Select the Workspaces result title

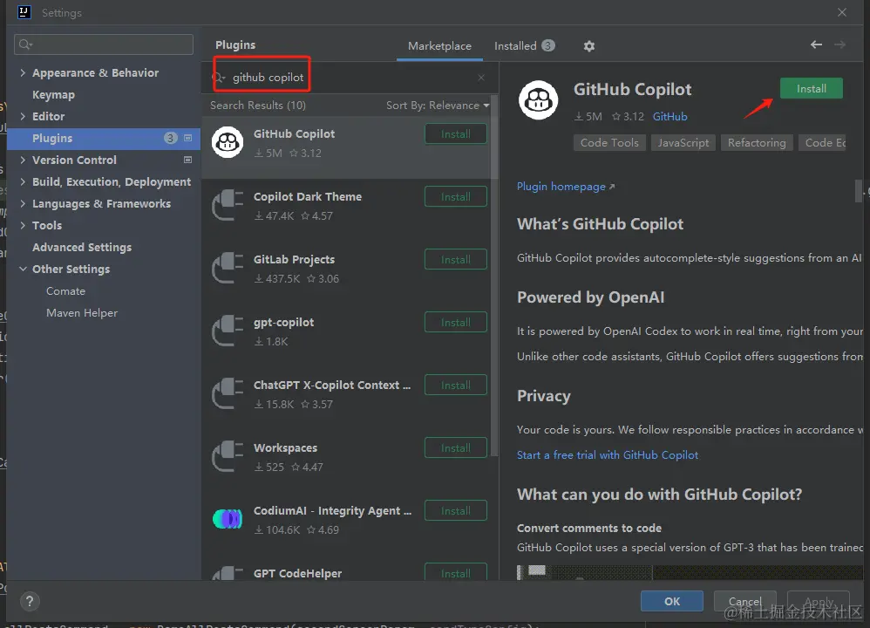click(x=285, y=447)
